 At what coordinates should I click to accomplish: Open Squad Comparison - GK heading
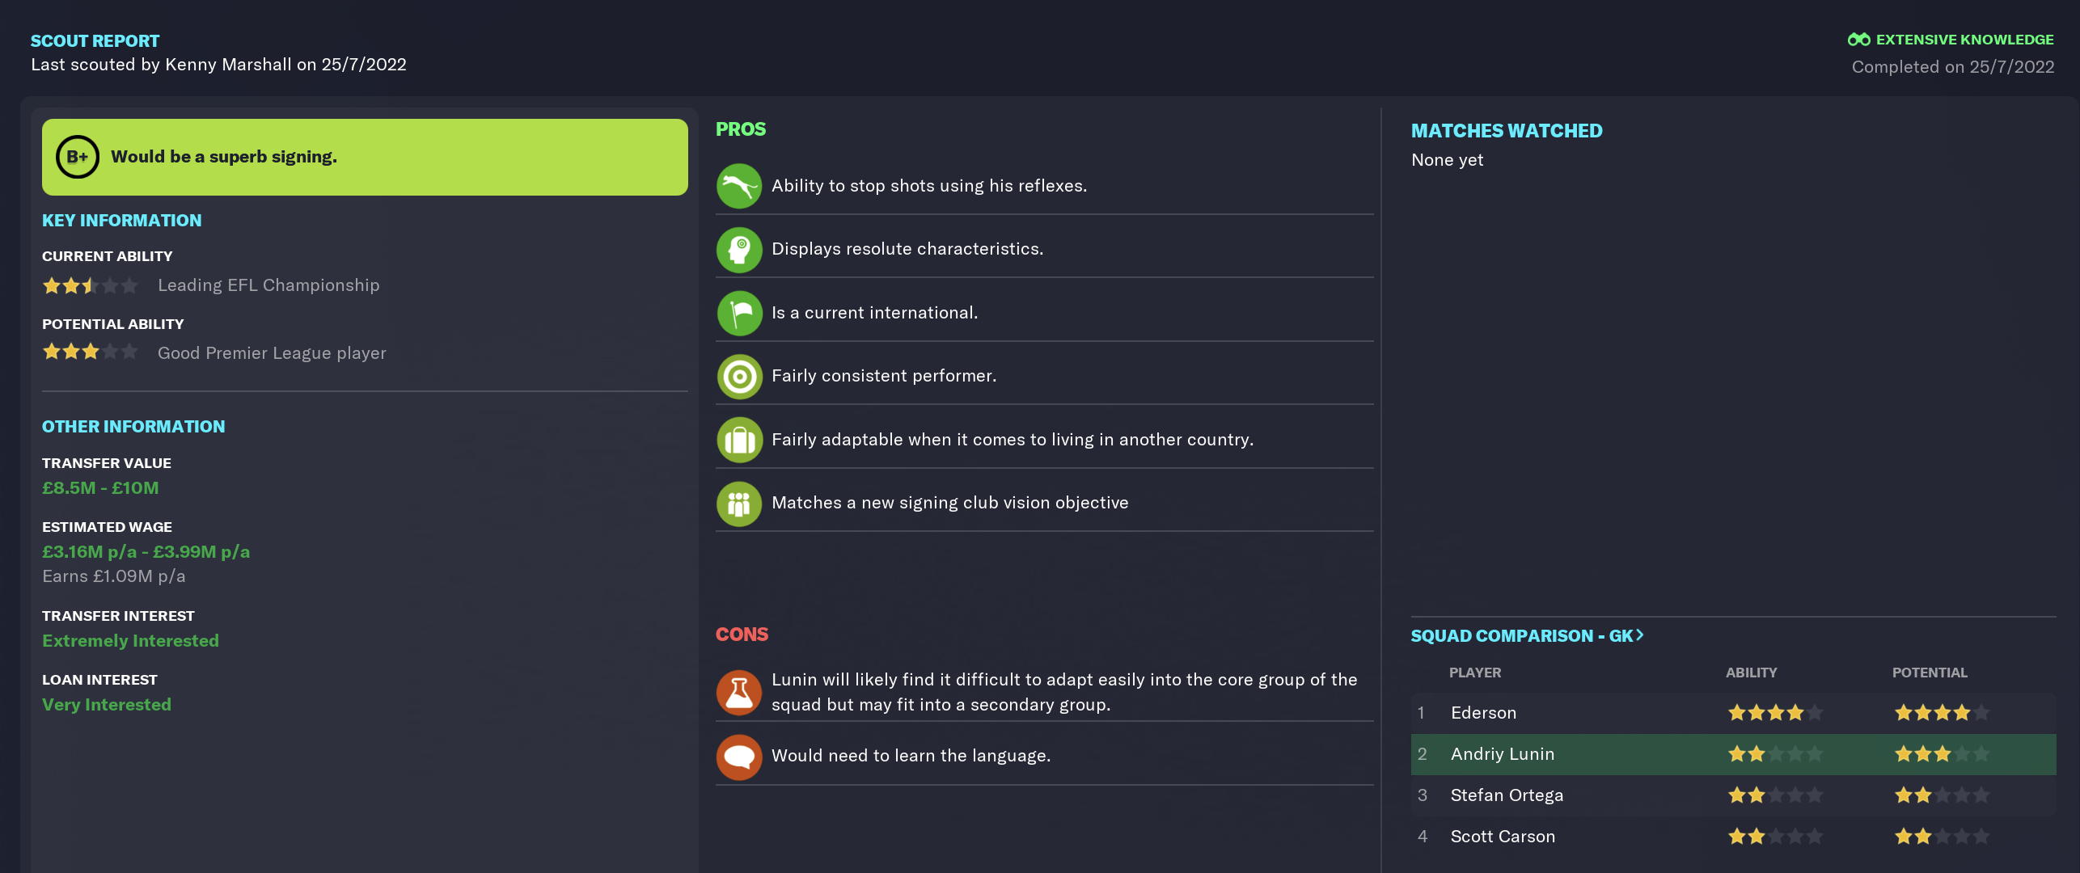(x=1527, y=636)
